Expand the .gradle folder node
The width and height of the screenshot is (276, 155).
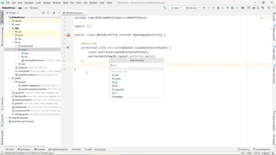click(9, 21)
